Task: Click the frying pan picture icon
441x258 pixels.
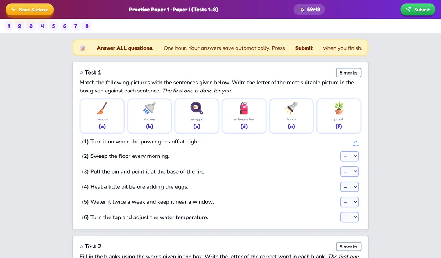Action: pos(197,108)
